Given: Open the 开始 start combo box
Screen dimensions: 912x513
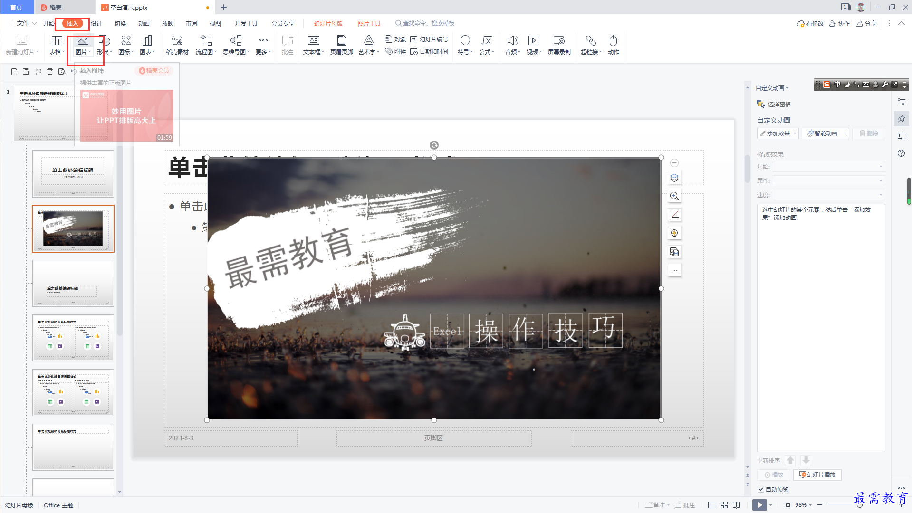Looking at the screenshot, I should pos(828,166).
